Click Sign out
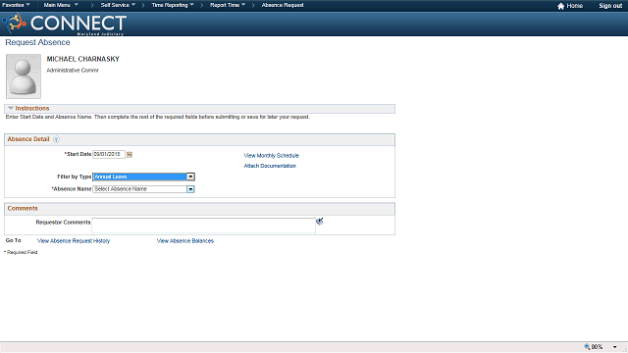 610,6
